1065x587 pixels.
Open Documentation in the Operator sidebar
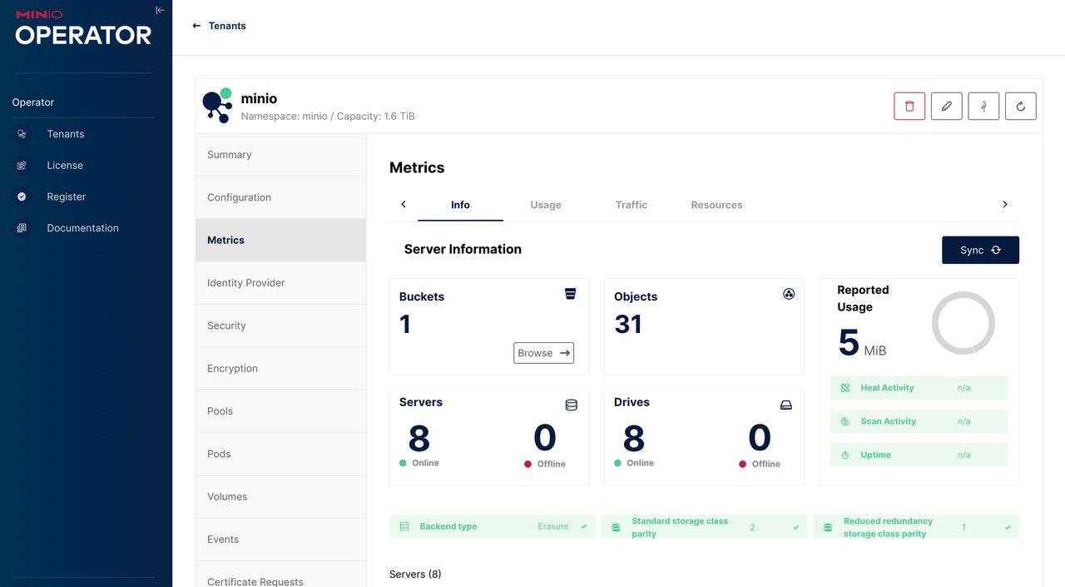(x=82, y=228)
